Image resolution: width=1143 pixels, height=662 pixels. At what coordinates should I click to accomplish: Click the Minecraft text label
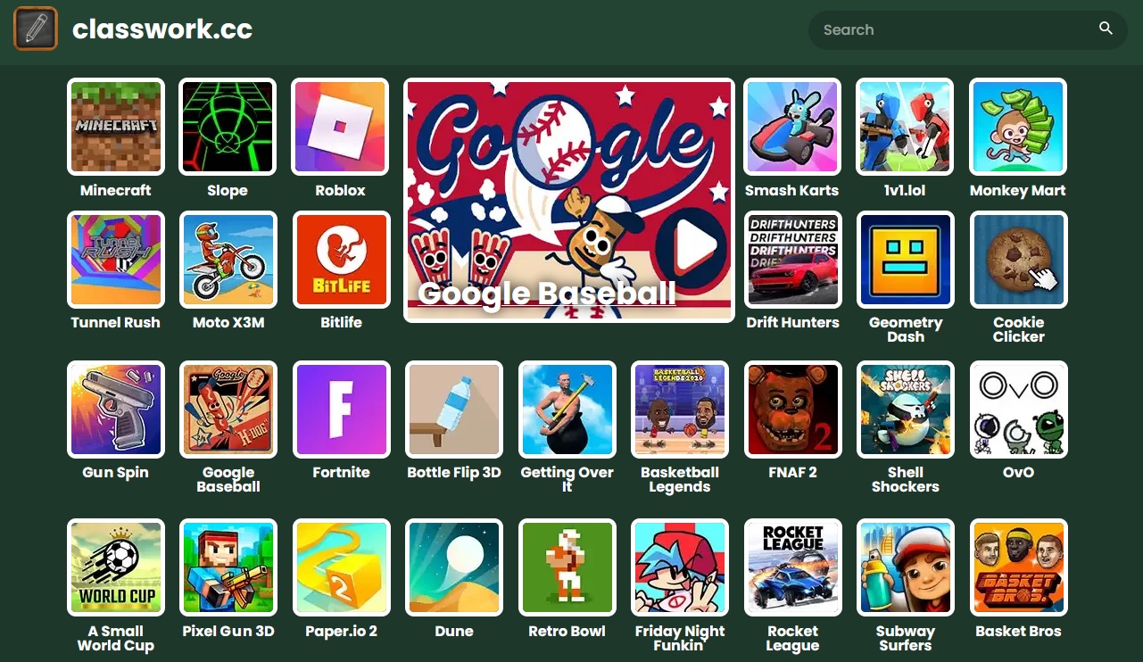(x=116, y=190)
